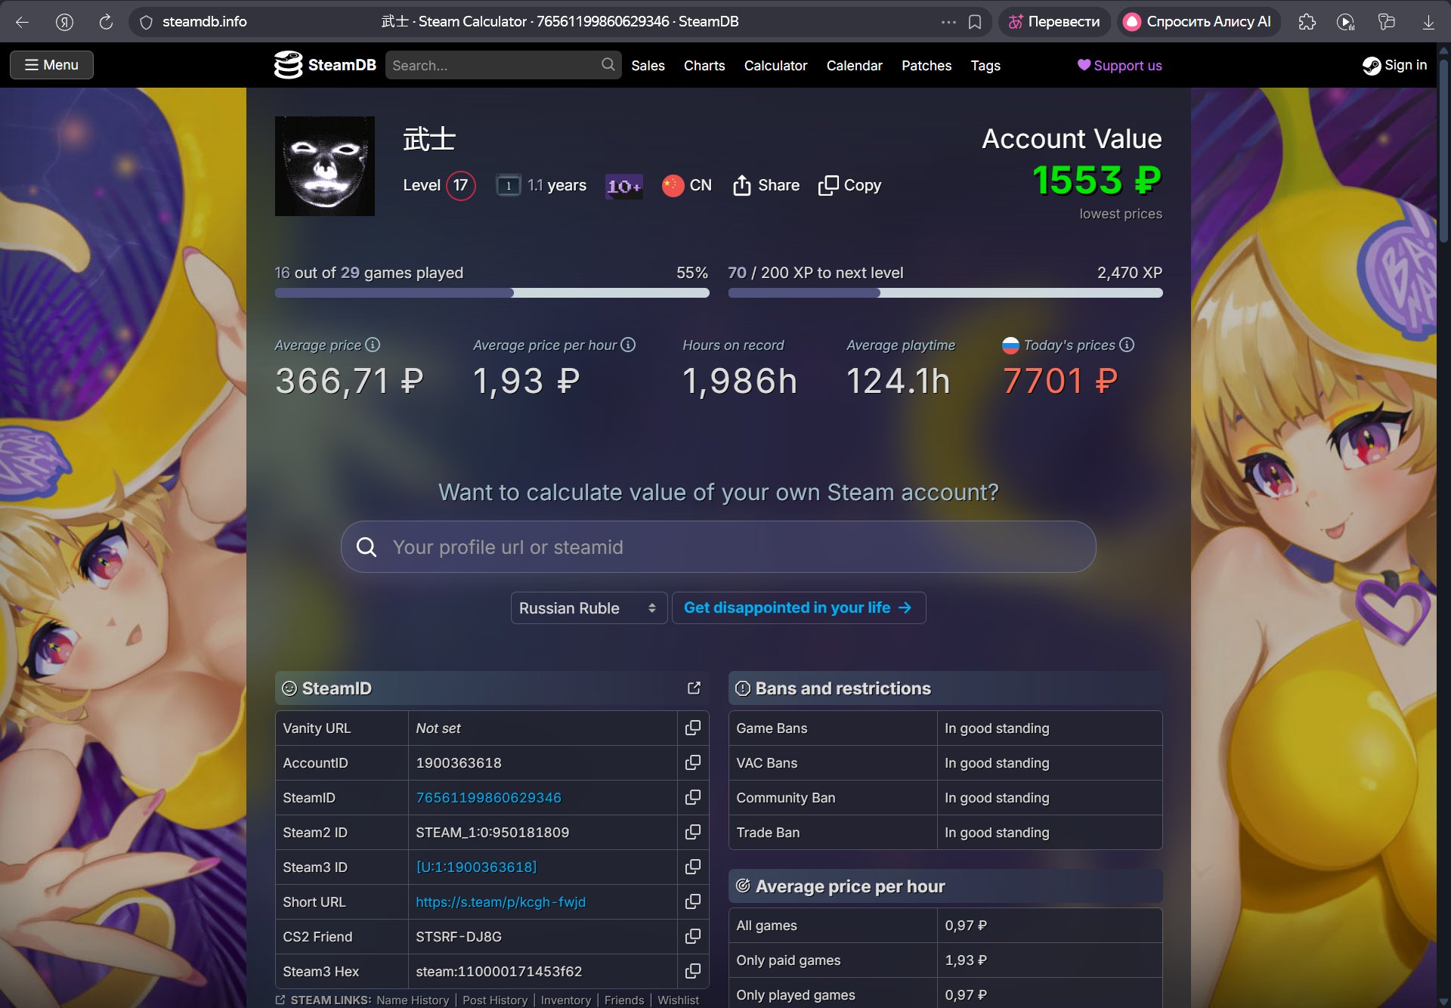Click the 7701 ₽ today's prices value

(x=1060, y=381)
